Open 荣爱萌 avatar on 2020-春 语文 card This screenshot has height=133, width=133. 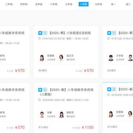click(111, 114)
